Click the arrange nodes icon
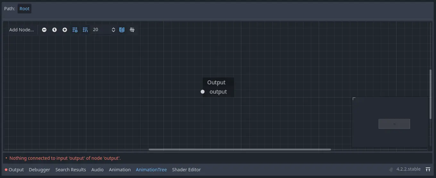The width and height of the screenshot is (436, 178). [132, 30]
